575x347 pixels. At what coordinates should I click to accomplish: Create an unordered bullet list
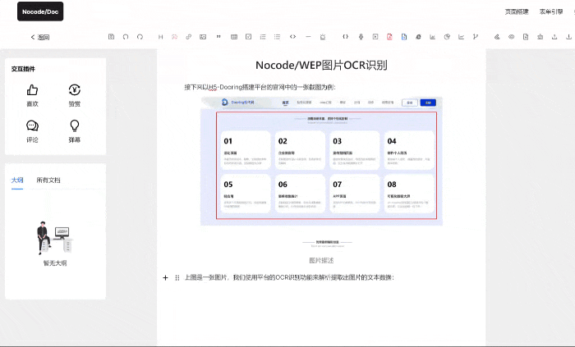click(278, 37)
